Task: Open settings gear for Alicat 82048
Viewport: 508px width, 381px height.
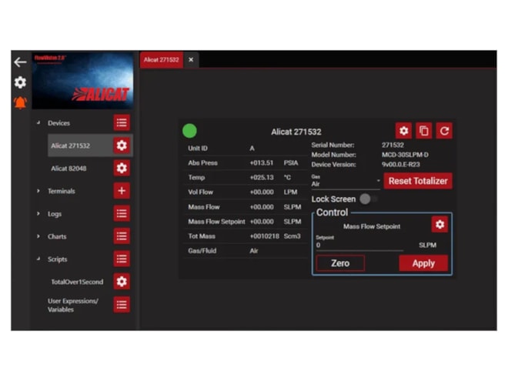Action: pyautogui.click(x=122, y=168)
